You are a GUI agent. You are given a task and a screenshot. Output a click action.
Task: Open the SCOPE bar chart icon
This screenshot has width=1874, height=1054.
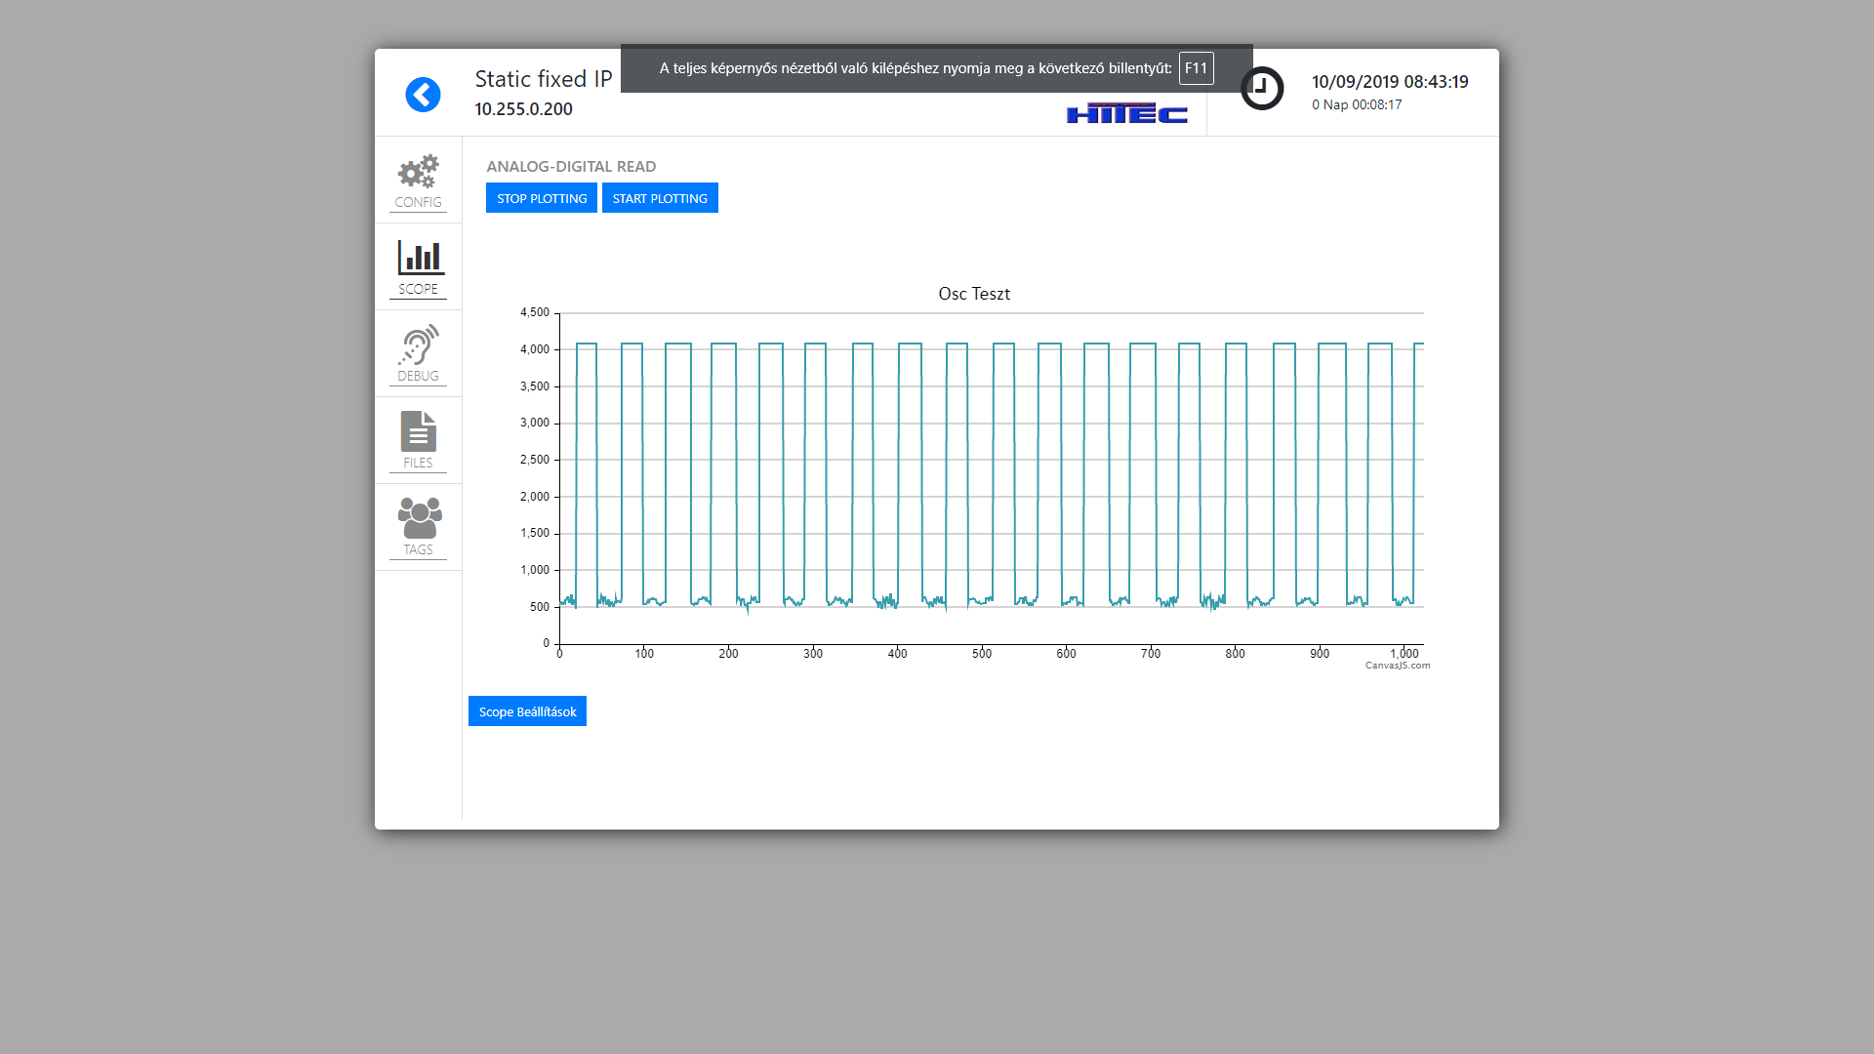[x=421, y=258]
